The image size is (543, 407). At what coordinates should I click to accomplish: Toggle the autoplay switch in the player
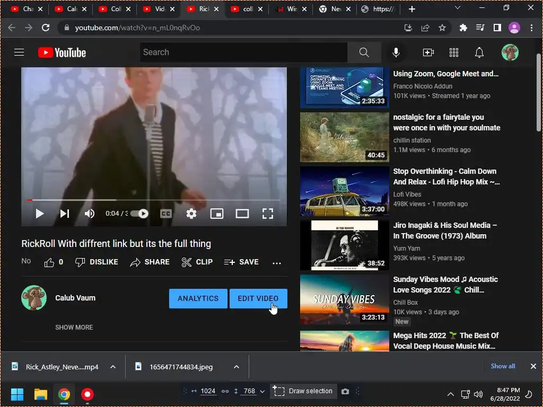pos(139,214)
